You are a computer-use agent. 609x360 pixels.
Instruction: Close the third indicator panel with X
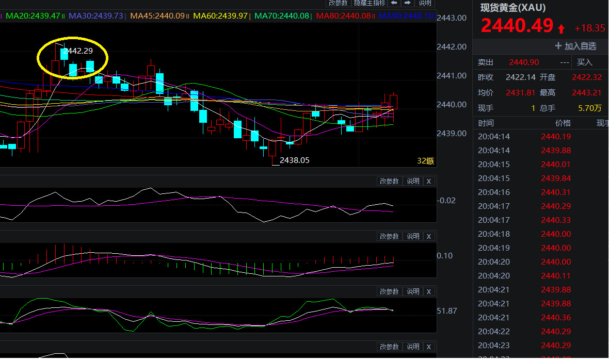[428, 291]
